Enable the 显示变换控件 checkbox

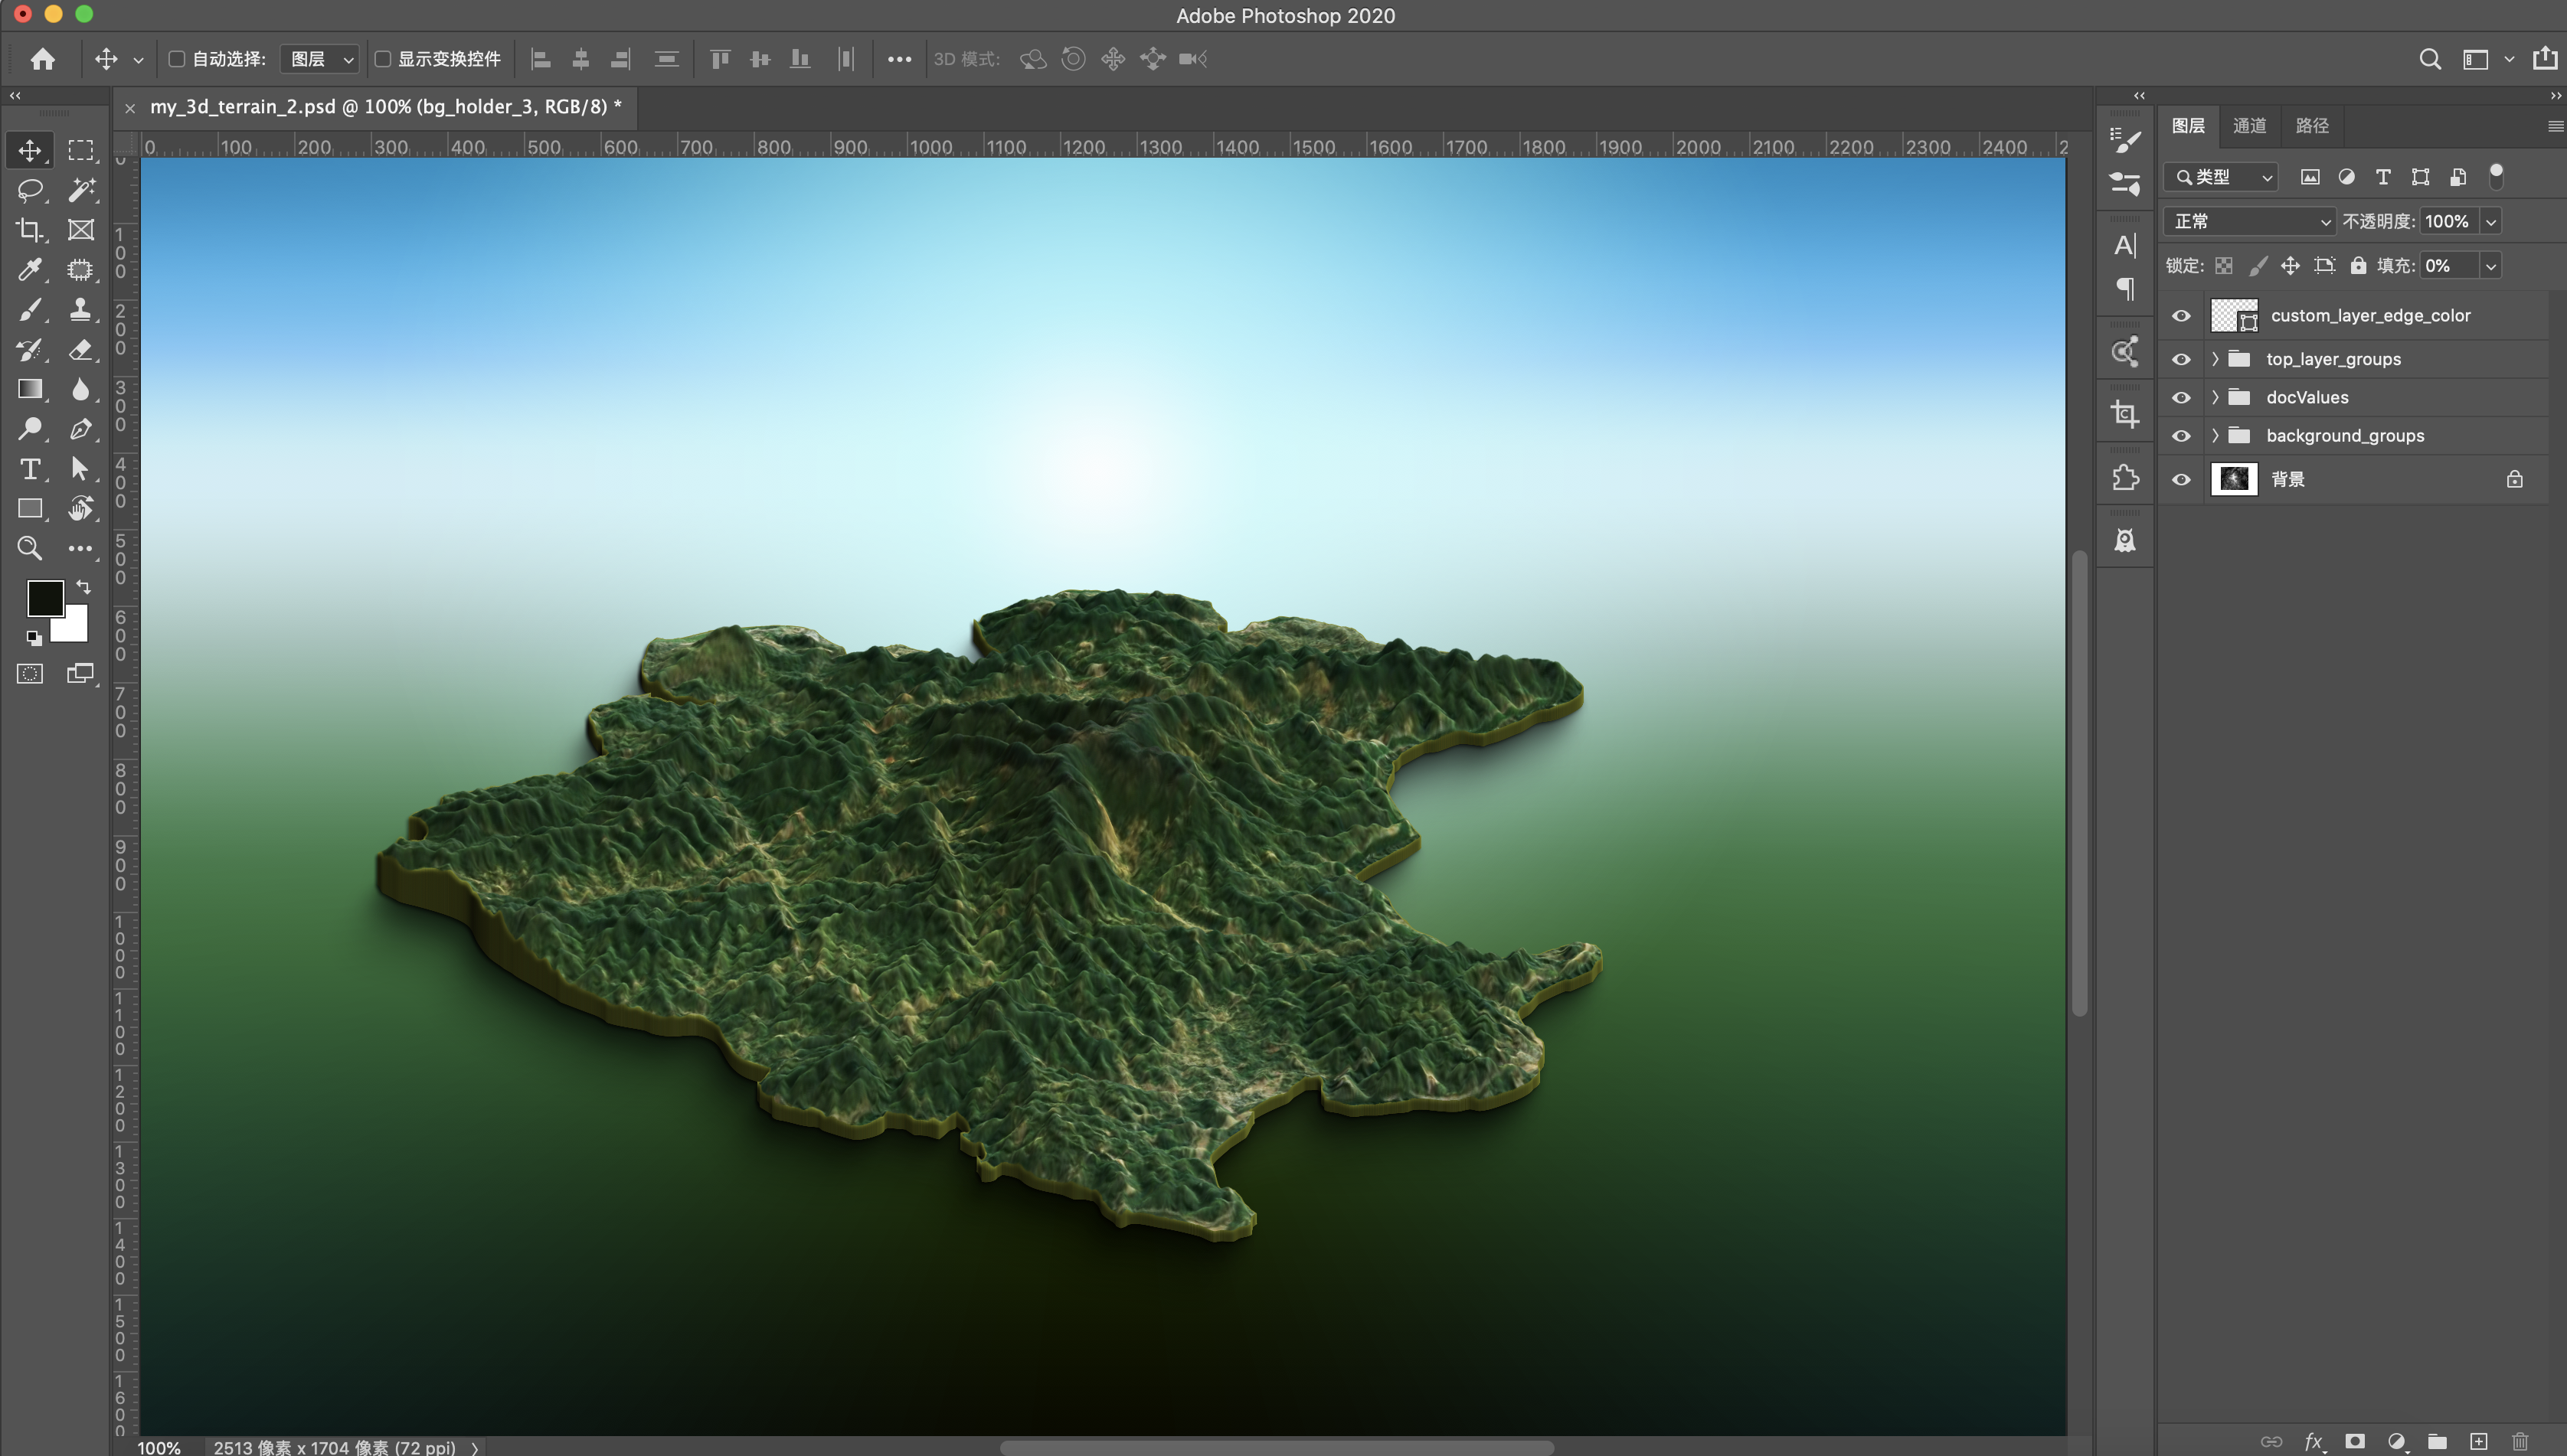click(383, 59)
